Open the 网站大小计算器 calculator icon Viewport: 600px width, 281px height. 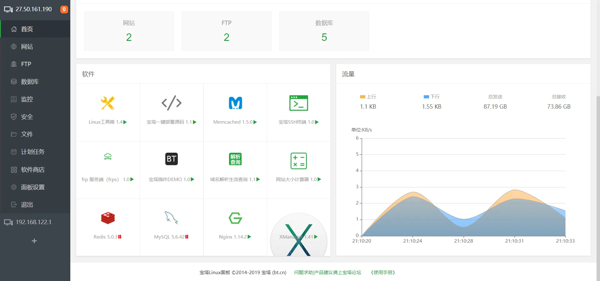299,161
